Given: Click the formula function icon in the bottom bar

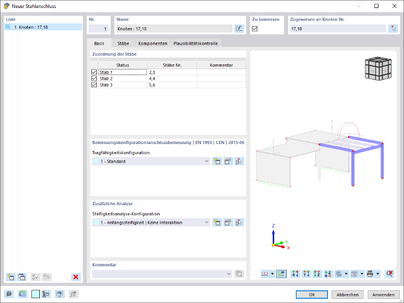Looking at the screenshot, I should point(73,294).
